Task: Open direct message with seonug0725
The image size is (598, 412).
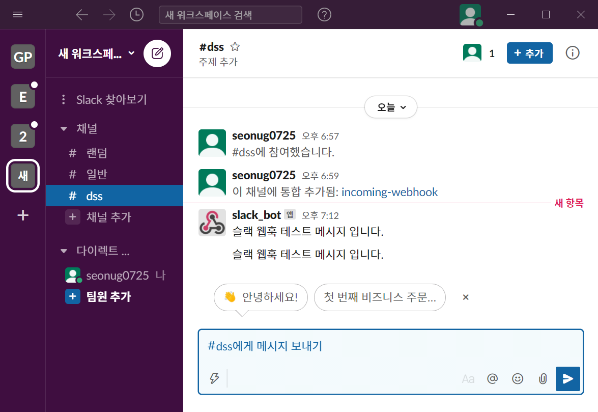Action: [115, 276]
